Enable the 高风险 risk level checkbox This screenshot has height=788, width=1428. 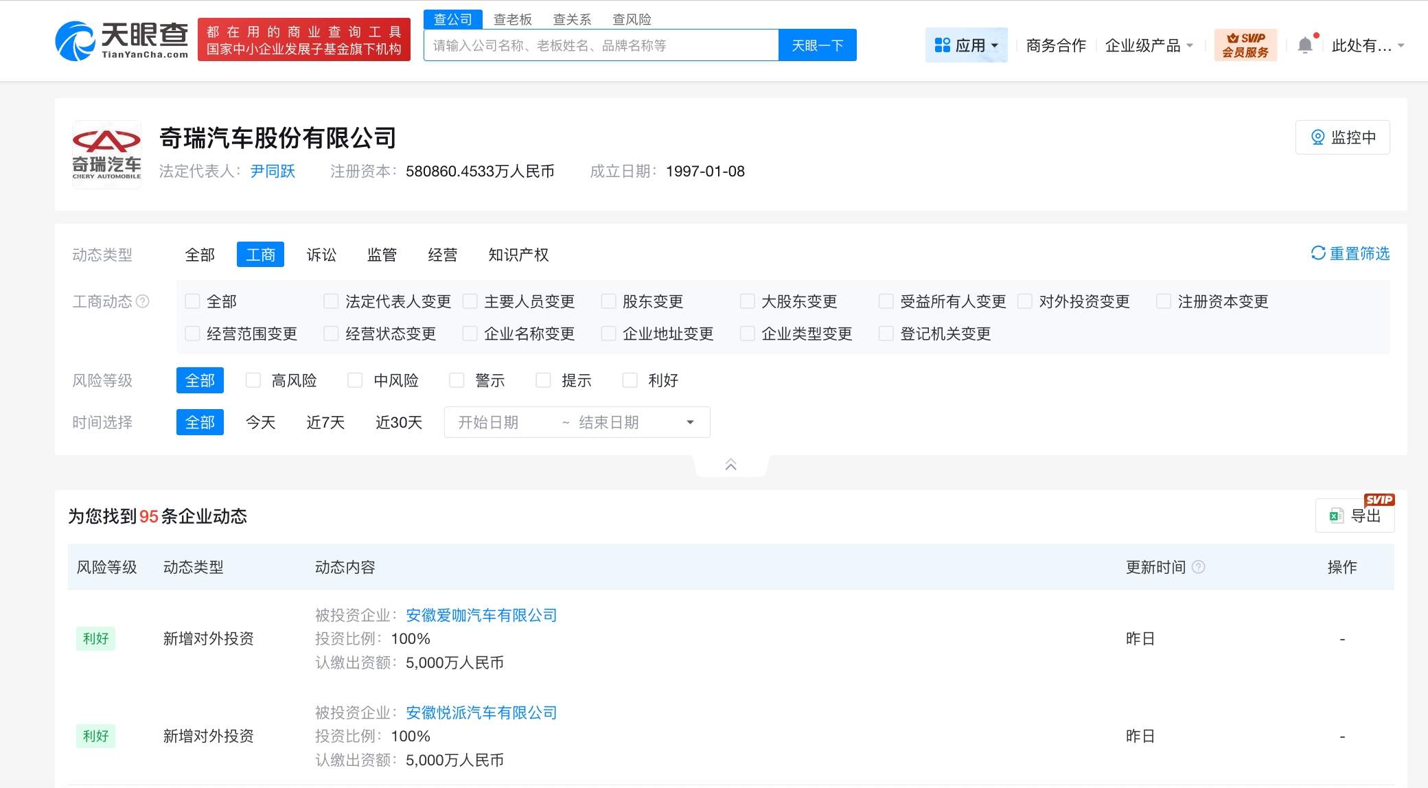tap(253, 380)
